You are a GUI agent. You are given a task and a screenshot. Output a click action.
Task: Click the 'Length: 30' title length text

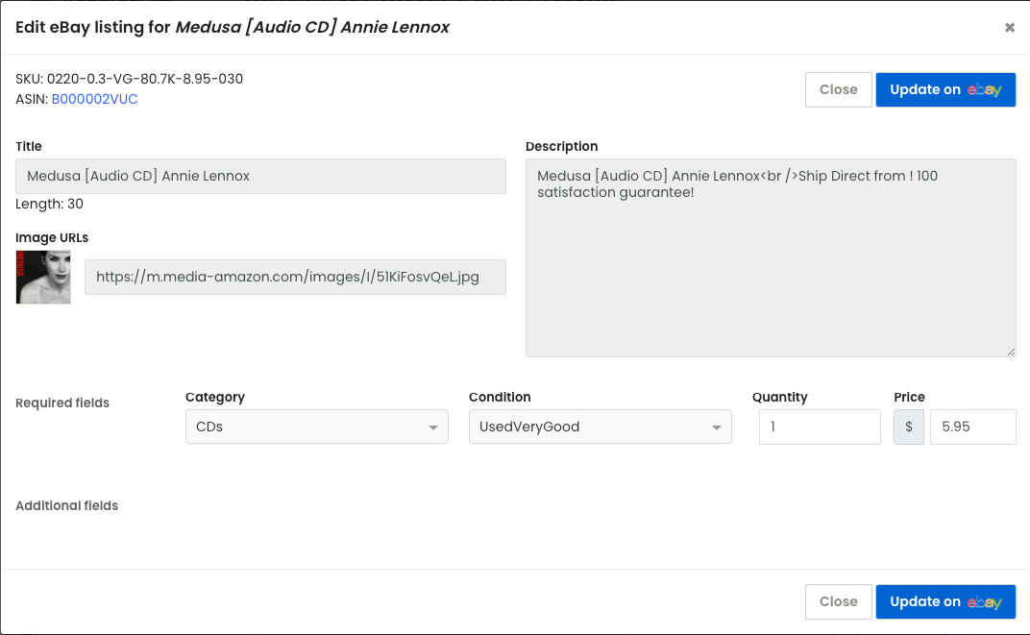pyautogui.click(x=49, y=205)
